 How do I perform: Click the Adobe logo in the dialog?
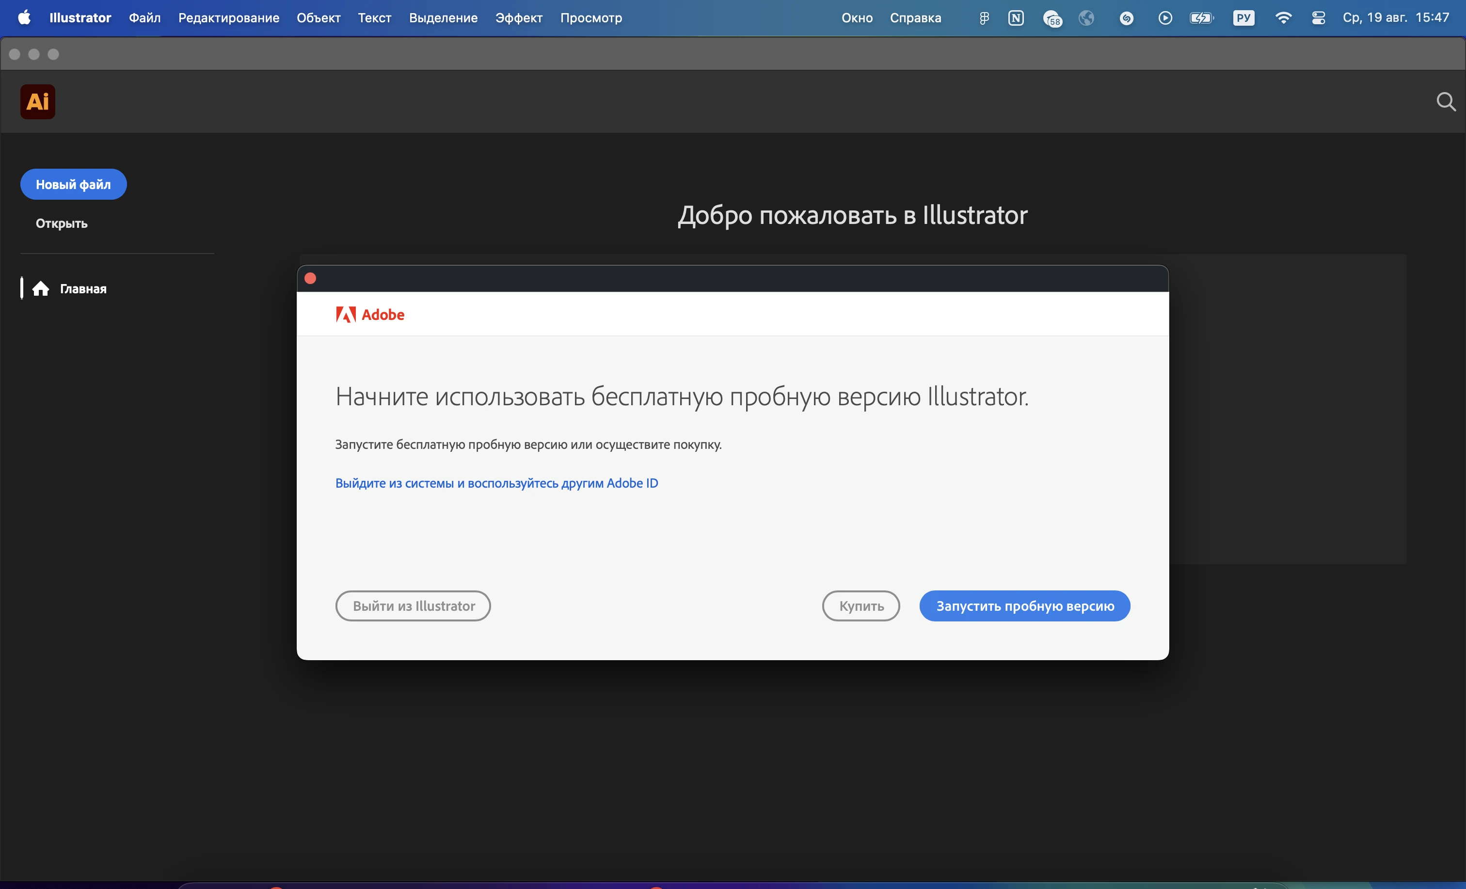(x=370, y=314)
